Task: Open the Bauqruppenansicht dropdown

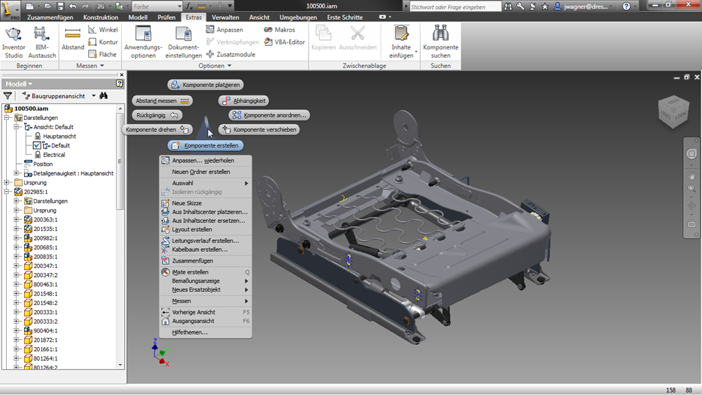Action: [93, 96]
